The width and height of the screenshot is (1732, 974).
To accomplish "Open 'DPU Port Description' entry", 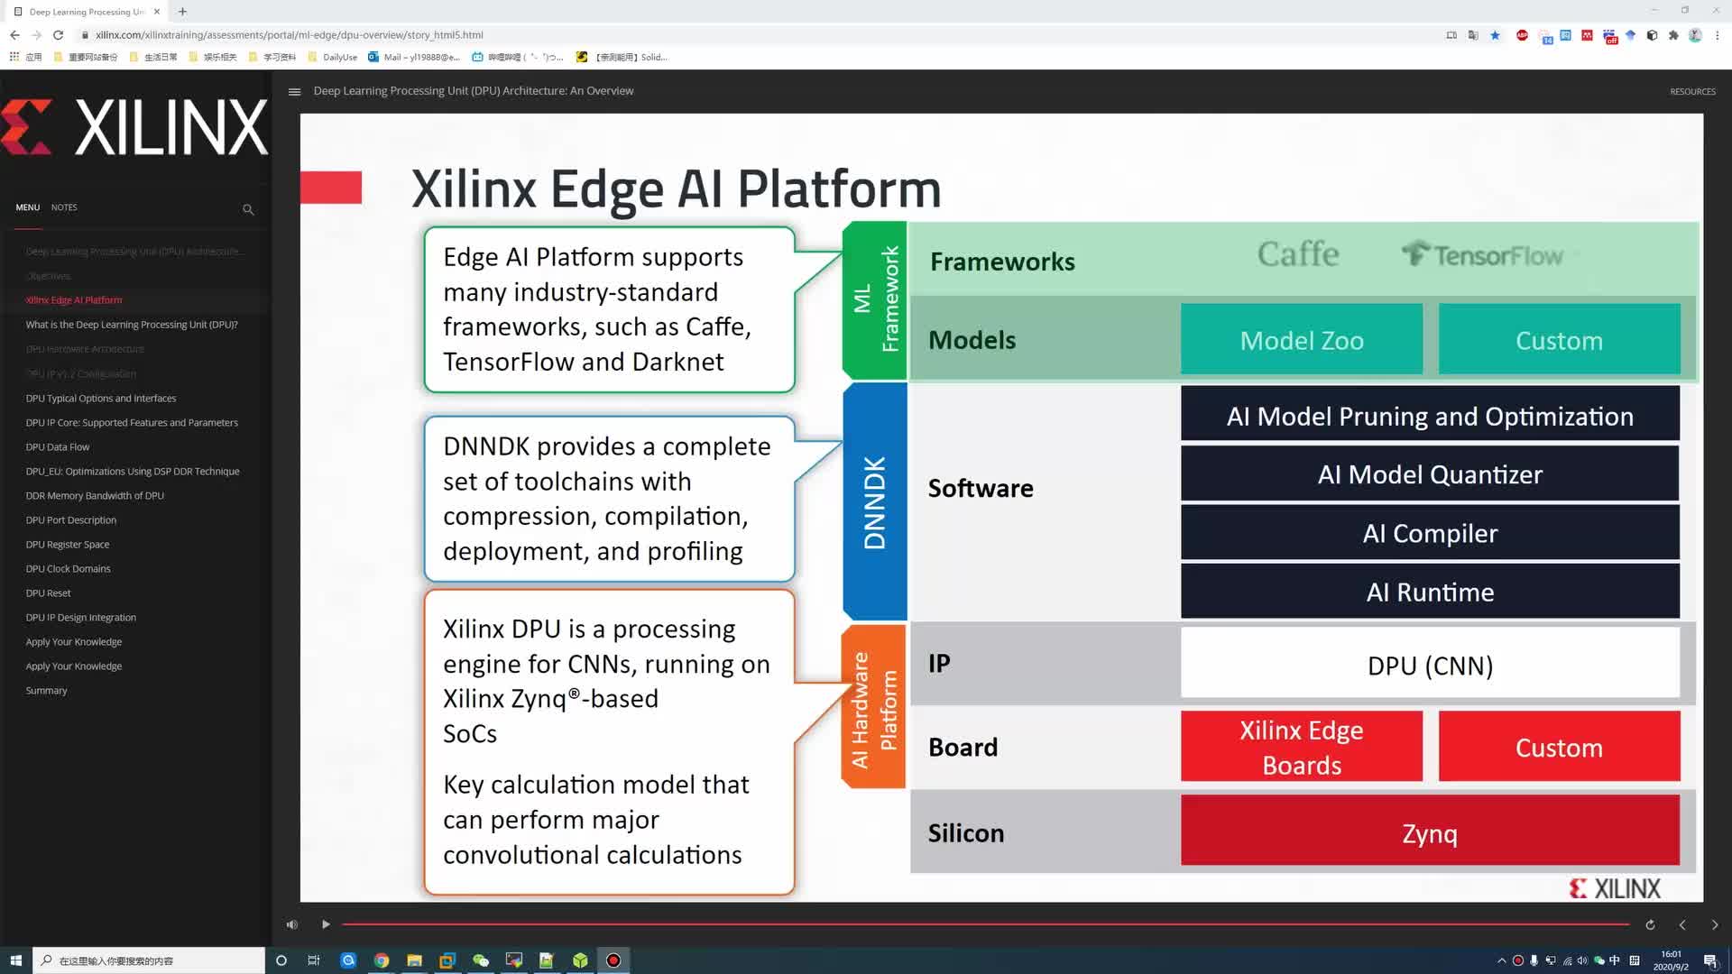I will (71, 520).
